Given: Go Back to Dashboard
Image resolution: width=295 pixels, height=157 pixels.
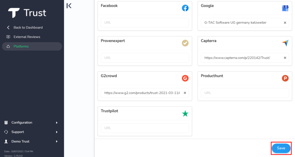Looking at the screenshot, I should click(x=28, y=28).
